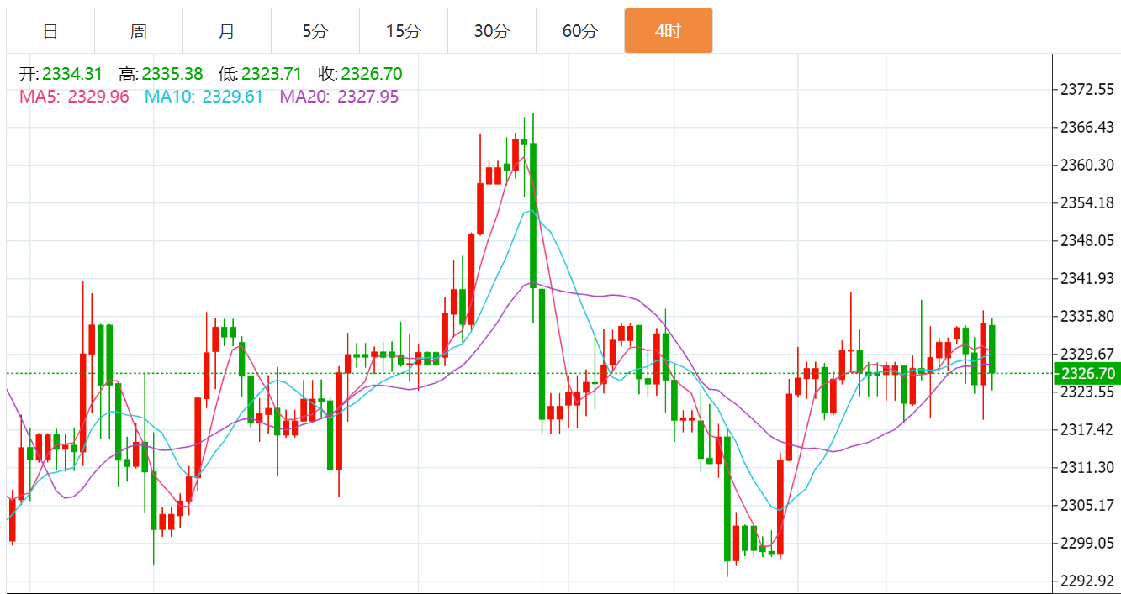Screen dimensions: 1121x594
Task: Click the closing price 收:2326.70 in header
Action: click(x=360, y=74)
